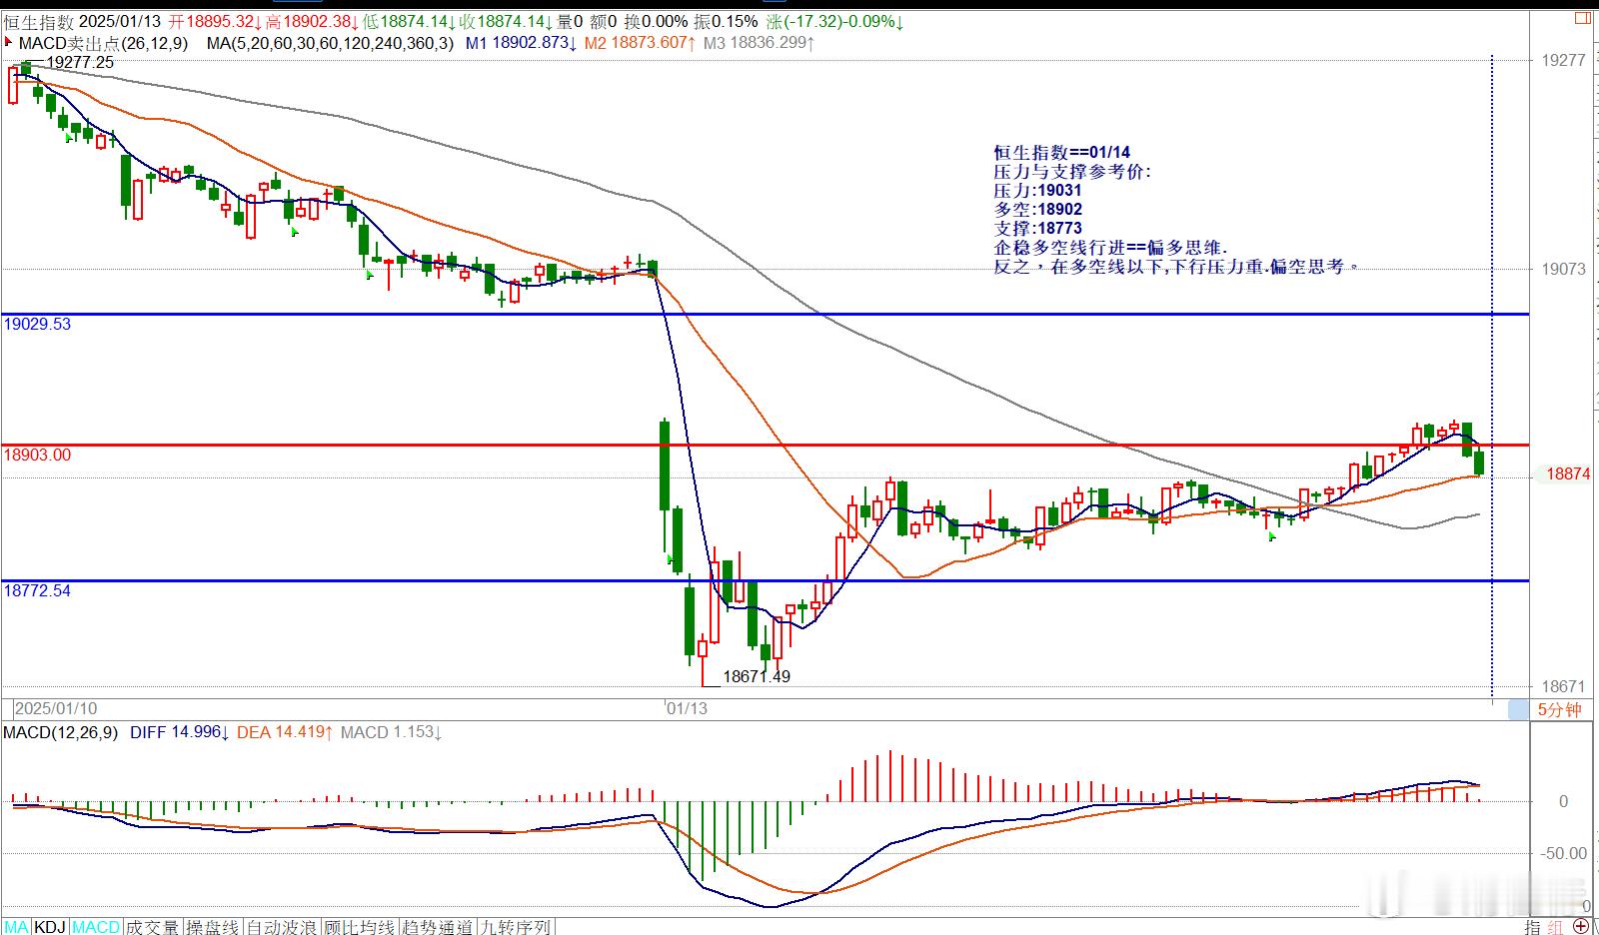Click the 收18874.14 close price value
1599x935 pixels.
click(x=508, y=21)
